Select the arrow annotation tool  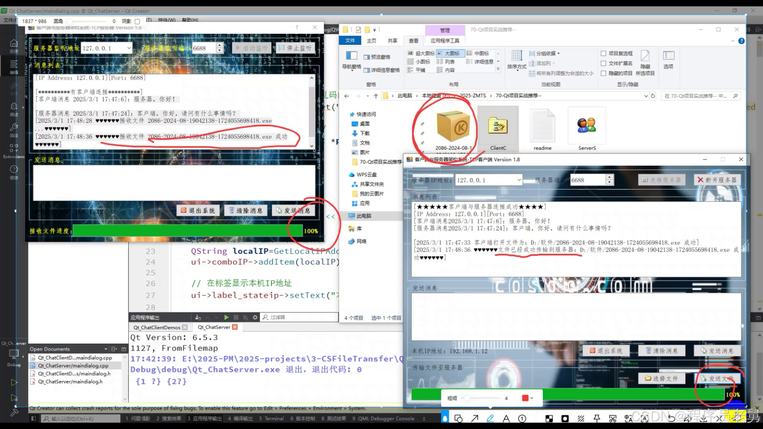[x=474, y=418]
